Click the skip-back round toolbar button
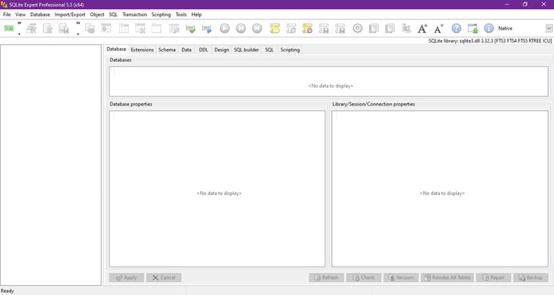This screenshot has width=554, height=295. coord(257,28)
